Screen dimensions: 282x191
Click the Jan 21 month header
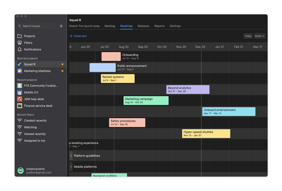(219, 47)
